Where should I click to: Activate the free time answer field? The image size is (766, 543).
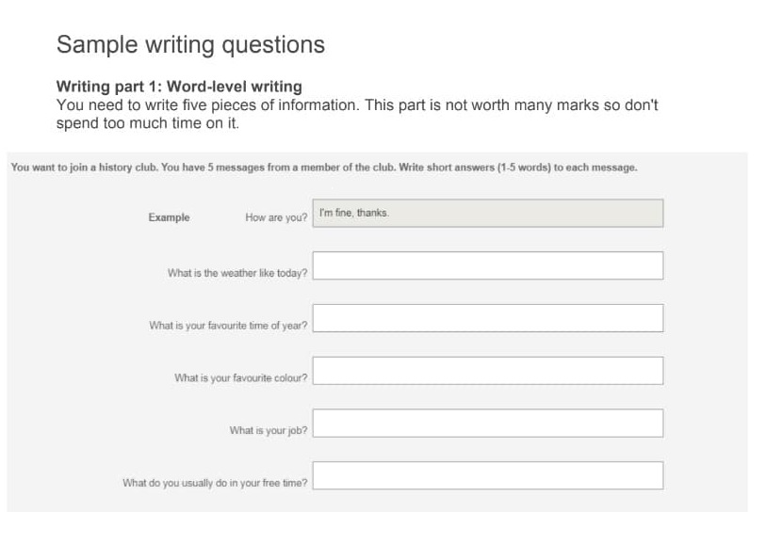(487, 475)
